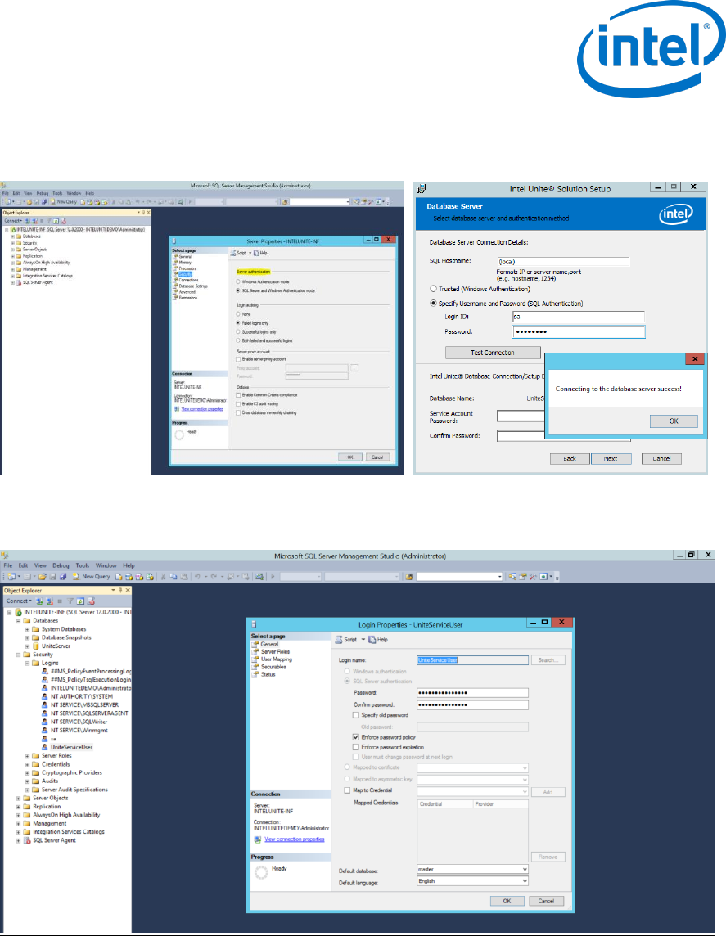726x936 pixels.
Task: Open the Connect dropdown in lower Object Explorer
Action: pos(19,601)
